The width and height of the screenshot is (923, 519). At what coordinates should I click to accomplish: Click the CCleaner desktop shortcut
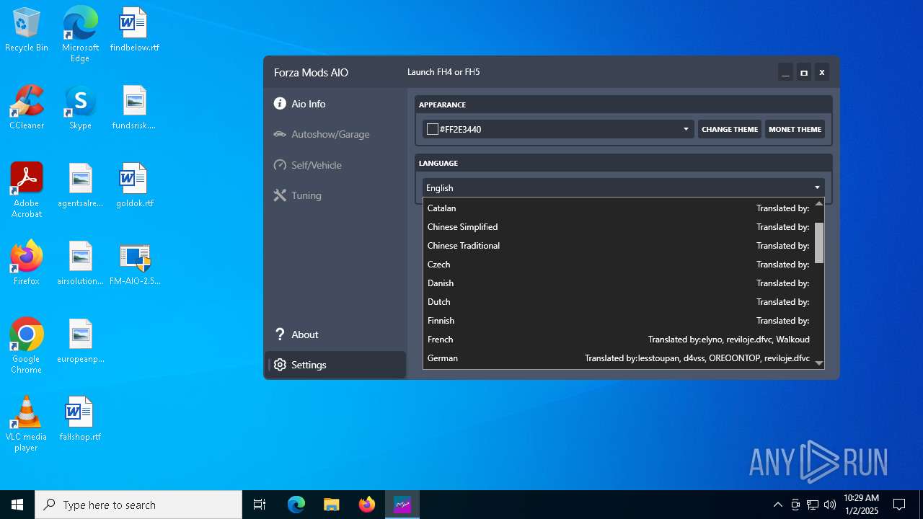(27, 108)
